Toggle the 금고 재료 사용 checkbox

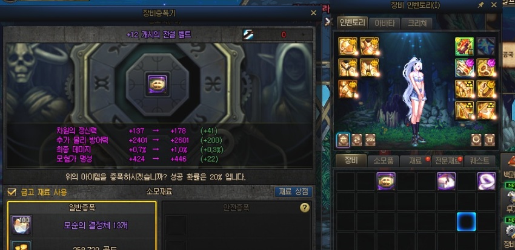point(12,192)
